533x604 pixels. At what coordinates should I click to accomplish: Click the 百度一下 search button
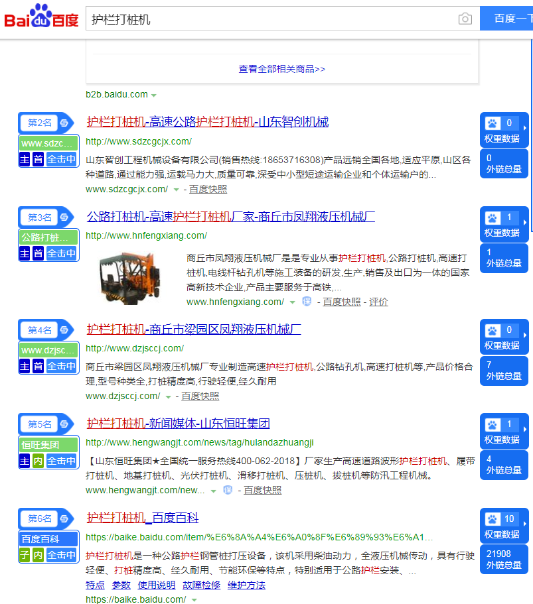(x=506, y=18)
